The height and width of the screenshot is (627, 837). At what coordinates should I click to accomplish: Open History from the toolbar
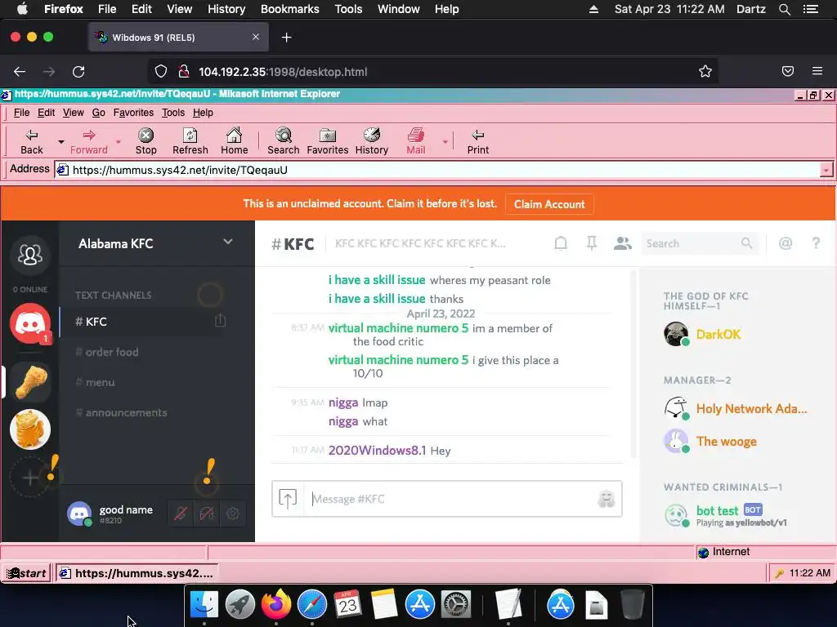372,142
